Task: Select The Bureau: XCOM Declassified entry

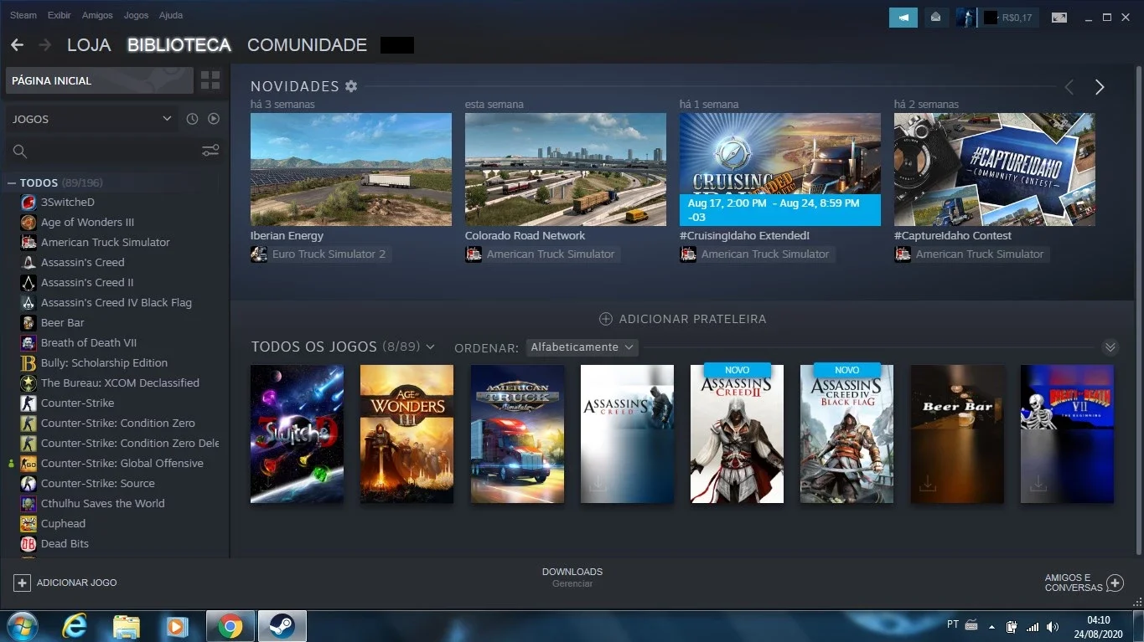Action: tap(118, 383)
